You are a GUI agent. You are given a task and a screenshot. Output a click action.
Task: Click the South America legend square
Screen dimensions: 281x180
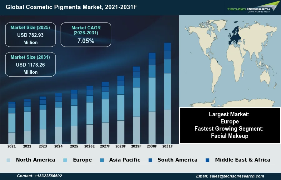tap(150, 160)
